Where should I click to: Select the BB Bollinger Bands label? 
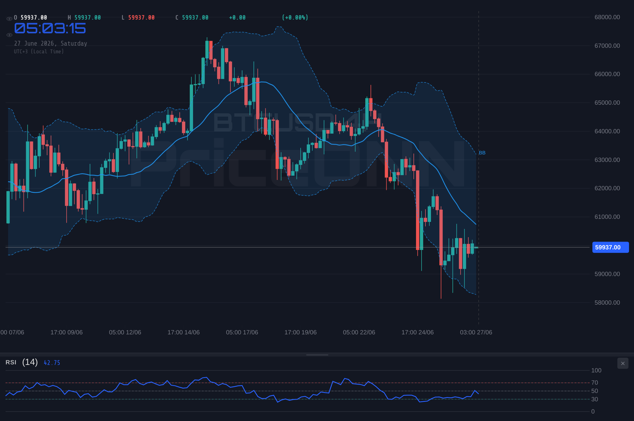[x=482, y=153]
